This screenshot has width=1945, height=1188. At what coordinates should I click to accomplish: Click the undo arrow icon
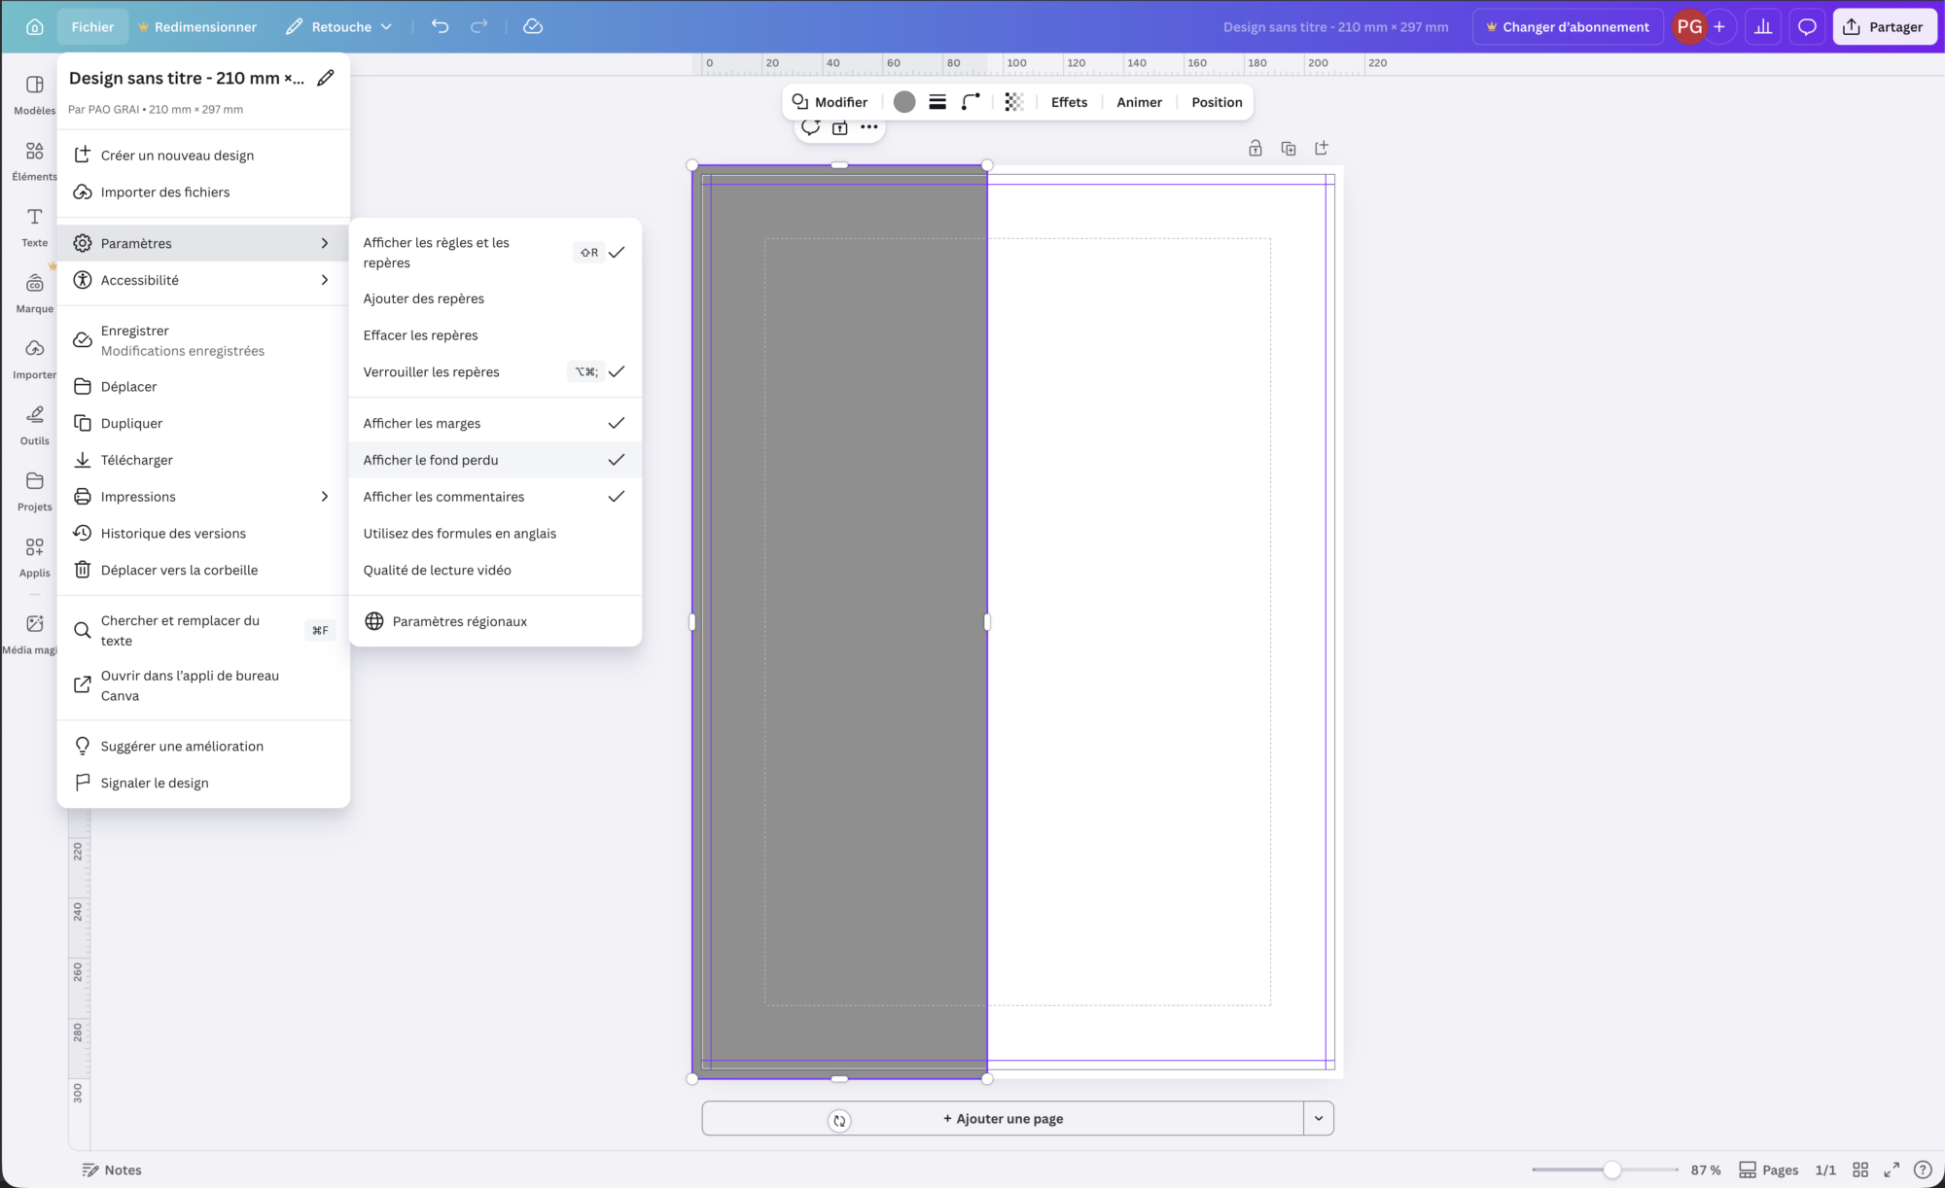(441, 26)
